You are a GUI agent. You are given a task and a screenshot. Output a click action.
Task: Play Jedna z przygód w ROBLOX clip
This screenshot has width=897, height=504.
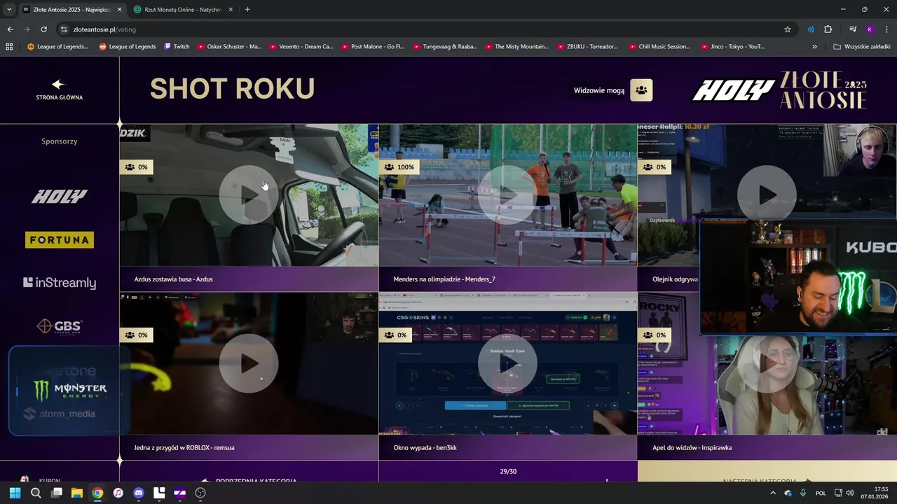click(x=249, y=363)
